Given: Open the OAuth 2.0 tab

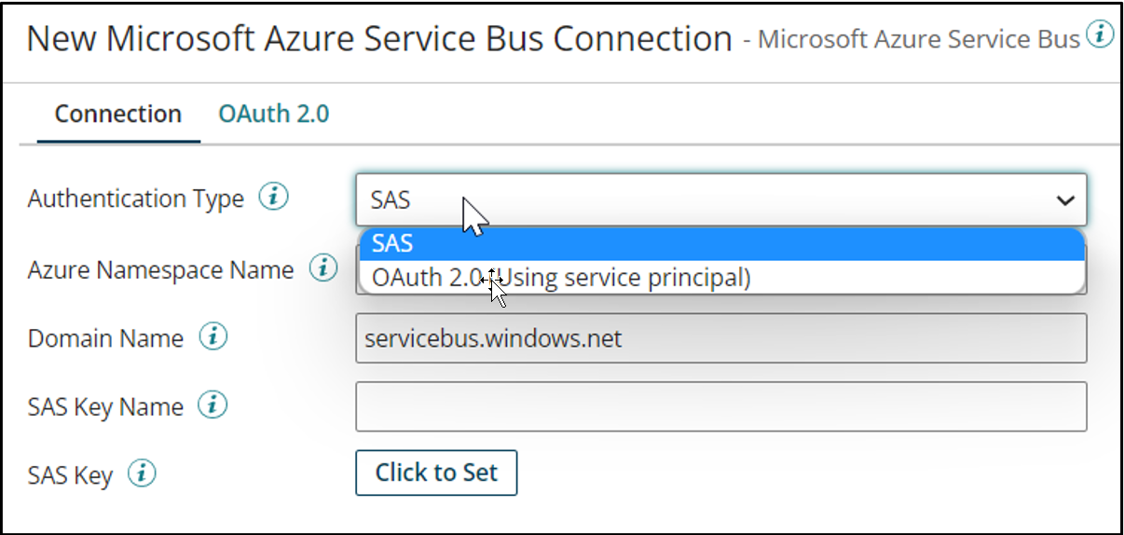Looking at the screenshot, I should [x=273, y=115].
